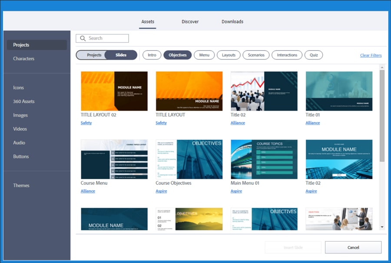Open Characters in the sidebar

coord(24,59)
